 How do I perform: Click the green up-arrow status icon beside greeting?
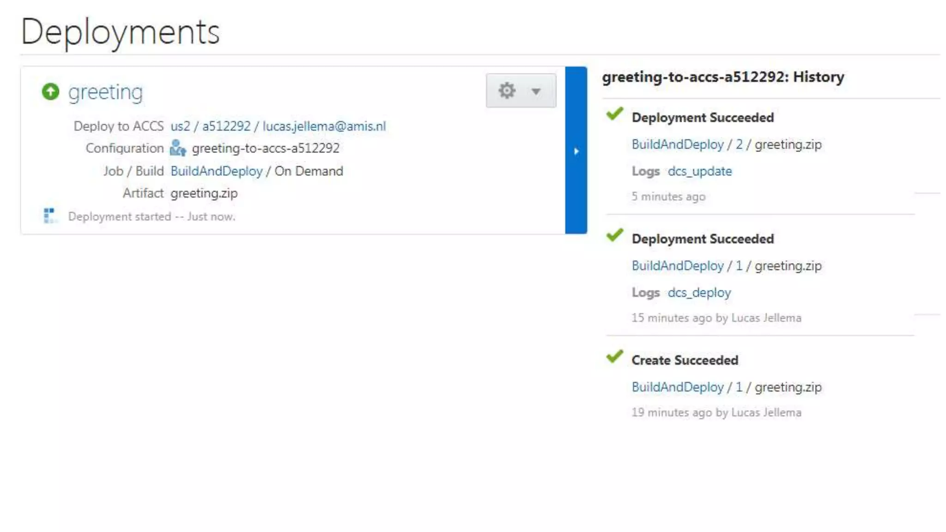click(50, 91)
